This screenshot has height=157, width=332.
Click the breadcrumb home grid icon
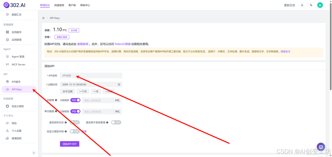point(43,18)
